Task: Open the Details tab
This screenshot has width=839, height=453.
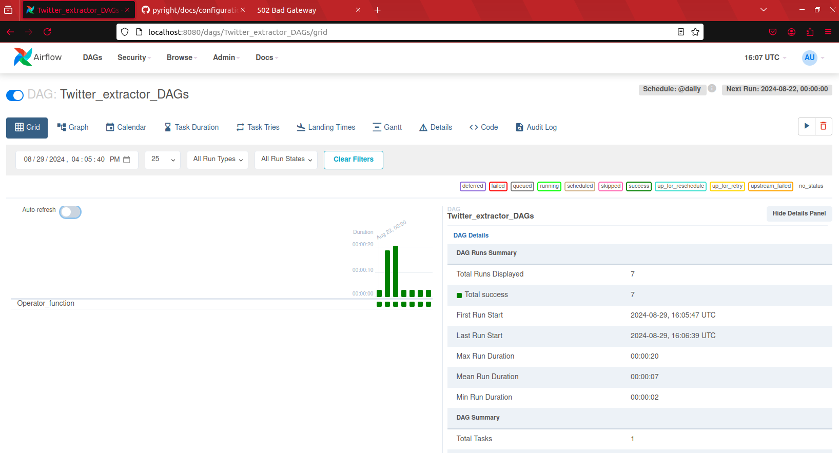Action: (436, 127)
